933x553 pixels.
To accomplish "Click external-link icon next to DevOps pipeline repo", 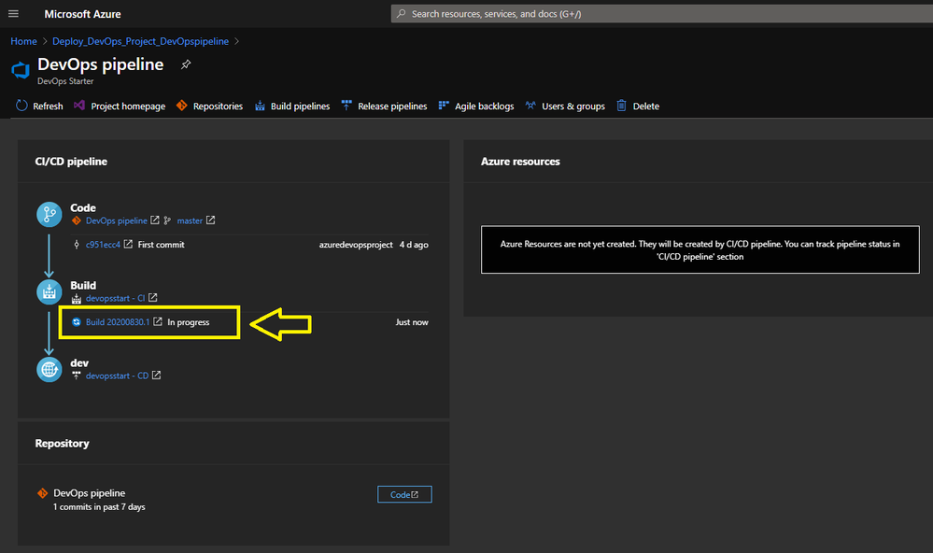I will pyautogui.click(x=155, y=220).
